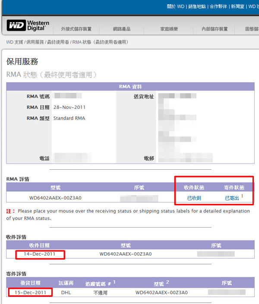Click the 送貨地址 label
This screenshot has width=259, height=304.
[144, 96]
